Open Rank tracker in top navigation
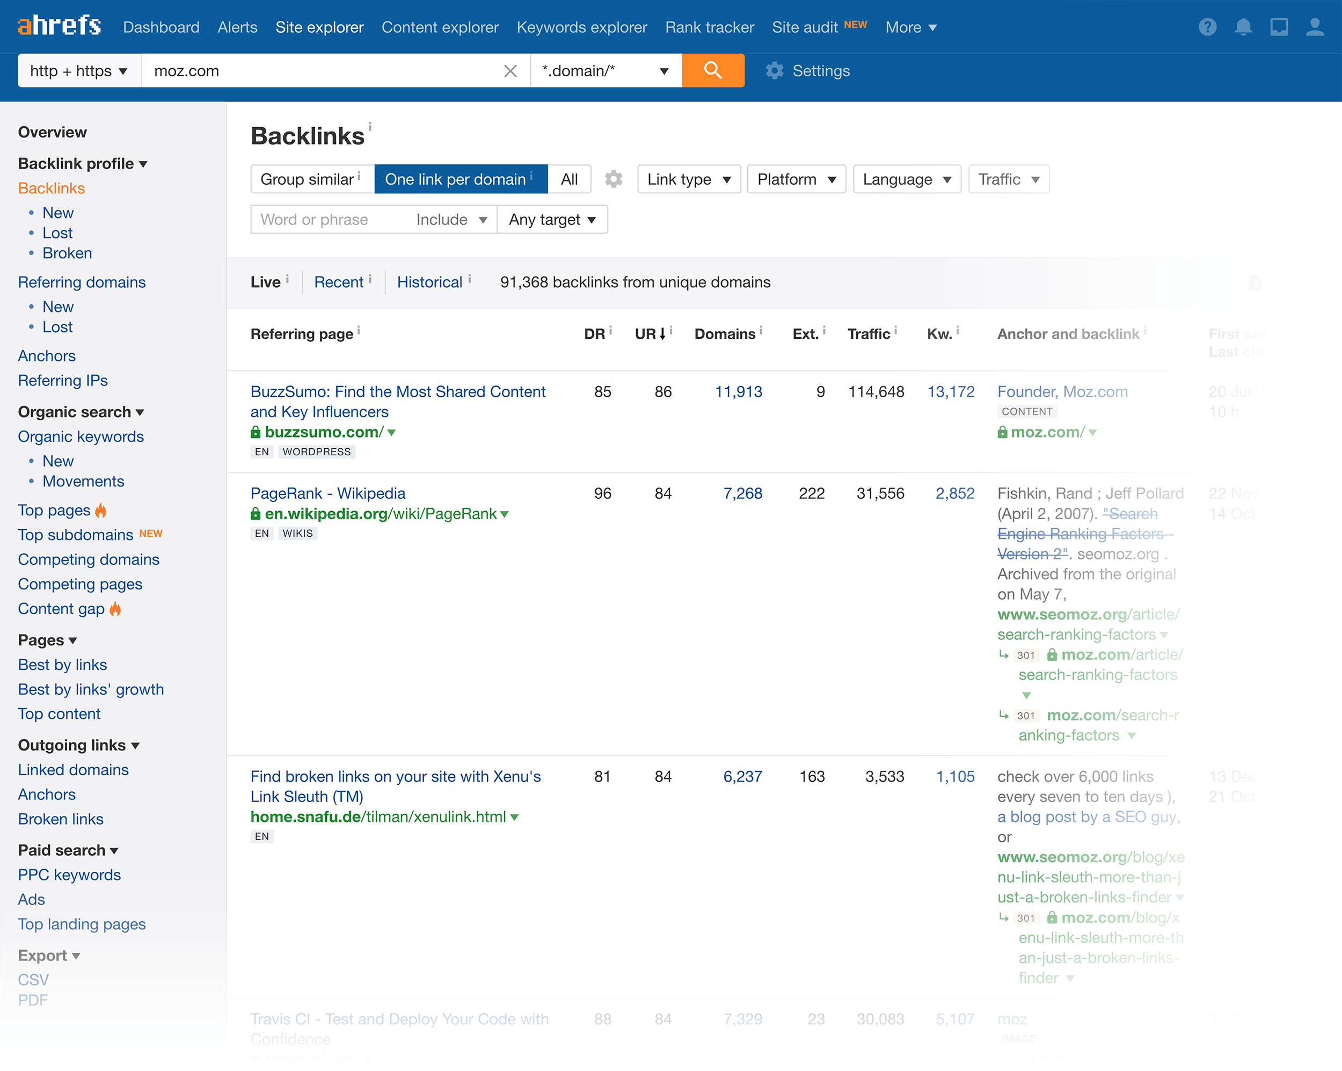 tap(710, 27)
